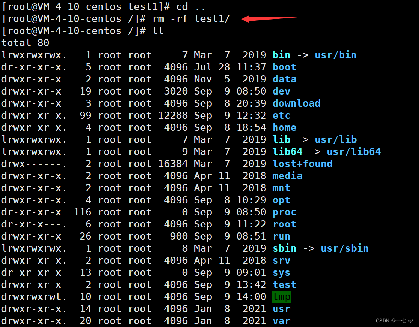419x327 pixels.
Task: Select the 'opt' directory name
Action: coord(281,200)
